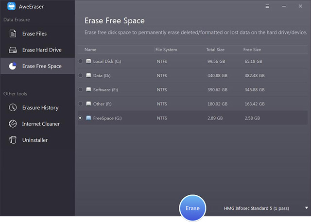Click the File System column header

coord(166,50)
